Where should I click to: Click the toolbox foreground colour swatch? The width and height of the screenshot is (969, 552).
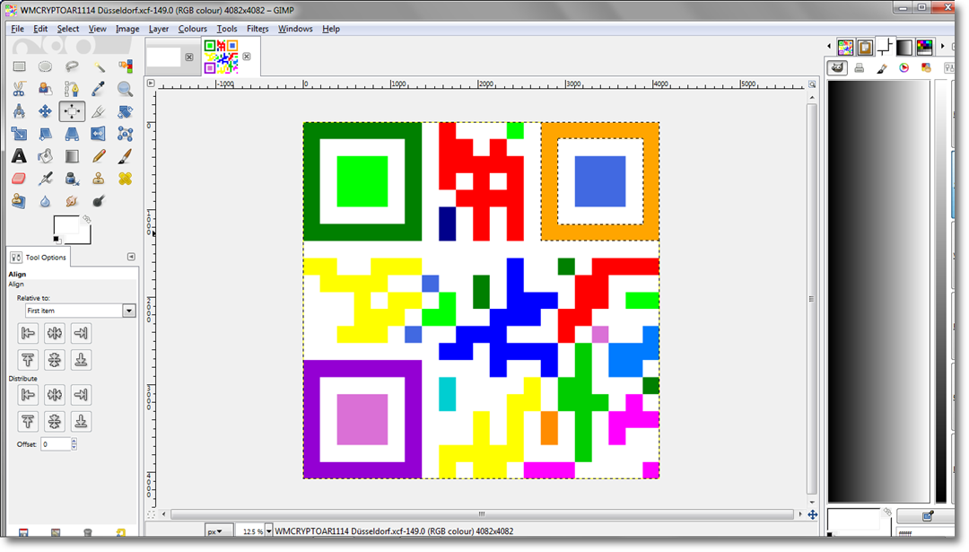[x=65, y=225]
